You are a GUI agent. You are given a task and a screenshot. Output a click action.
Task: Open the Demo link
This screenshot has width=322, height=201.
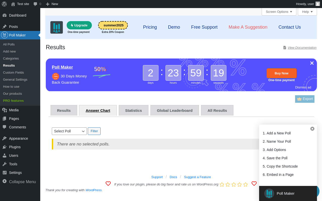click(174, 27)
